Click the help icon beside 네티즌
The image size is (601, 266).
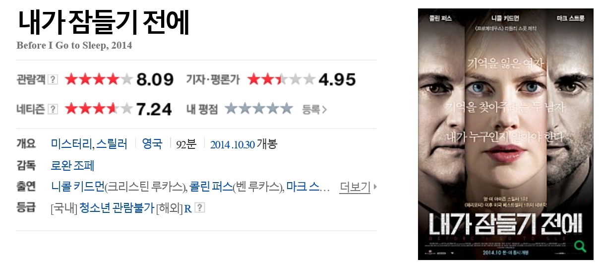pyautogui.click(x=53, y=109)
